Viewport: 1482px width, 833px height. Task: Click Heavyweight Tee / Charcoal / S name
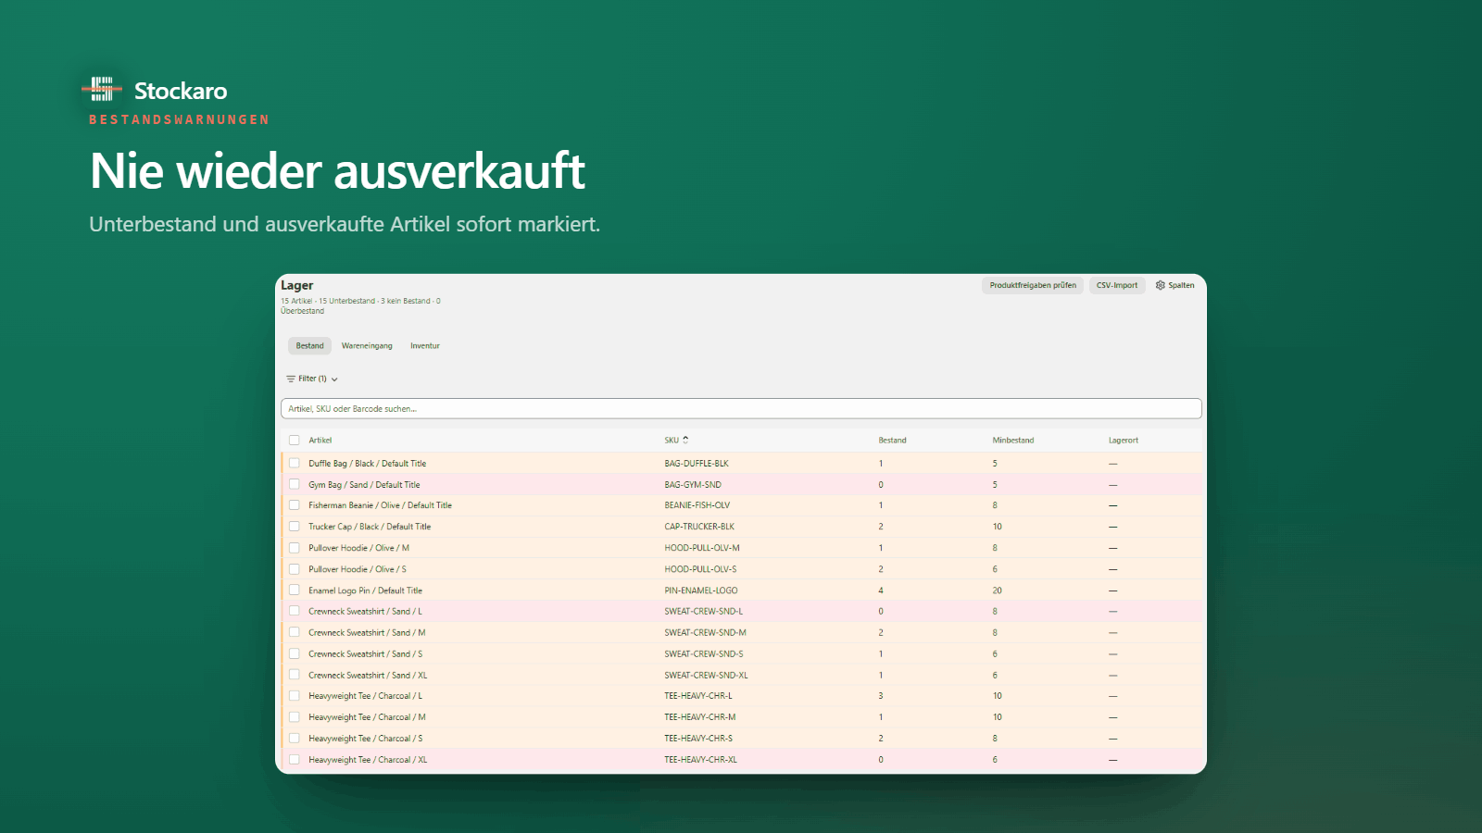coord(365,739)
